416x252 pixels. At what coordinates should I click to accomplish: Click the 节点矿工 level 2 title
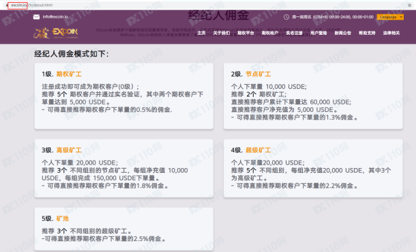[258, 74]
